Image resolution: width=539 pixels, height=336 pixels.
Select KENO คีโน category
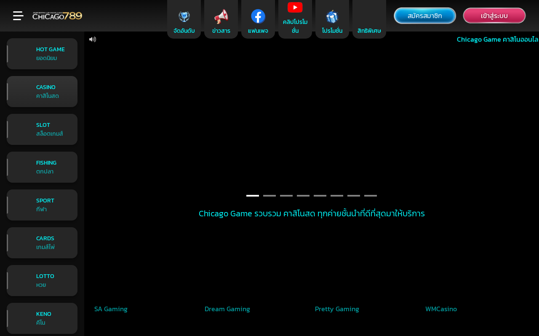click(42, 318)
